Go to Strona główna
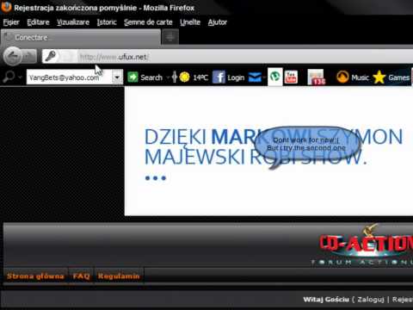 pyautogui.click(x=35, y=276)
